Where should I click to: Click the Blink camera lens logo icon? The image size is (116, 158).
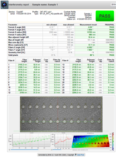(5, 5)
